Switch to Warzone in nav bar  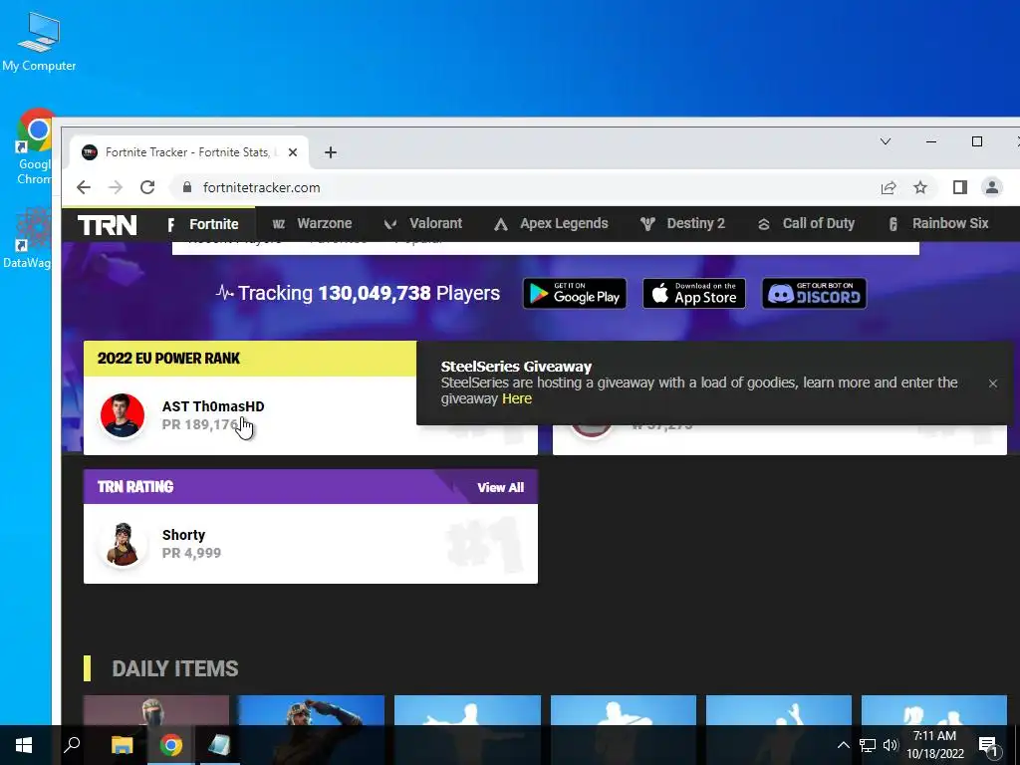312,224
